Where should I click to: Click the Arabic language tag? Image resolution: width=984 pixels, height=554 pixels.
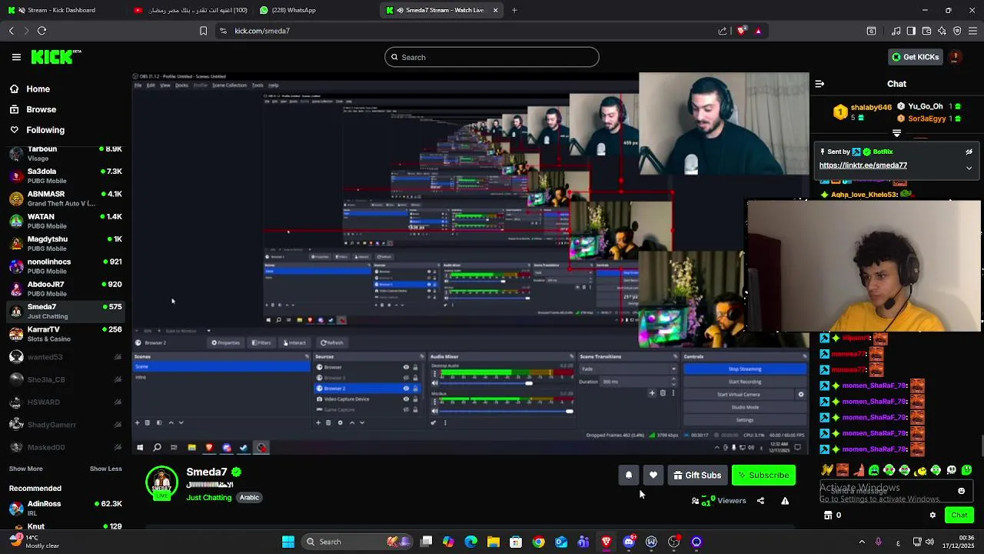click(249, 498)
